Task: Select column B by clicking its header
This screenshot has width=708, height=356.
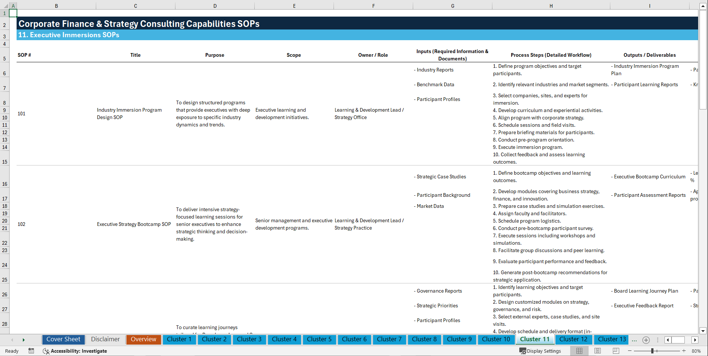Action: tap(56, 6)
